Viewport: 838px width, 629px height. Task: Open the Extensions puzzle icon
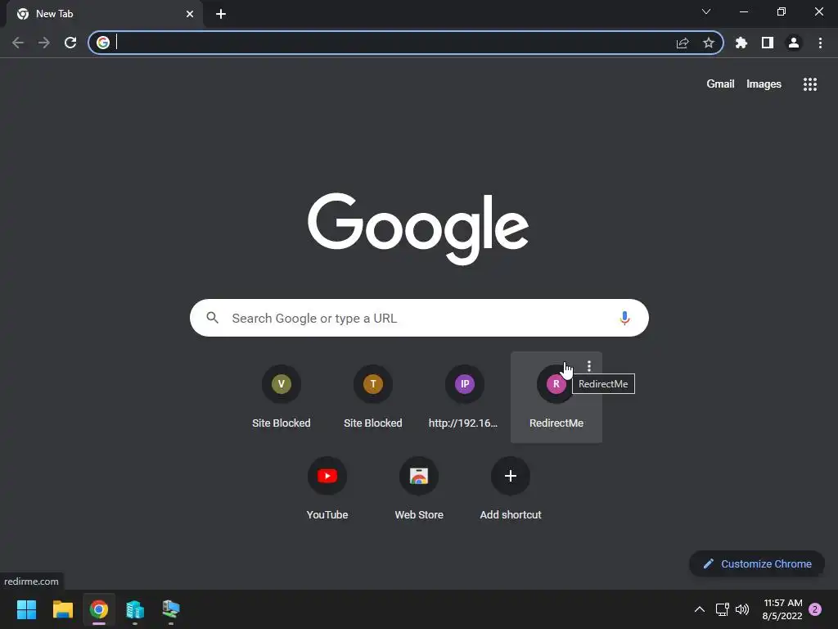coord(741,43)
